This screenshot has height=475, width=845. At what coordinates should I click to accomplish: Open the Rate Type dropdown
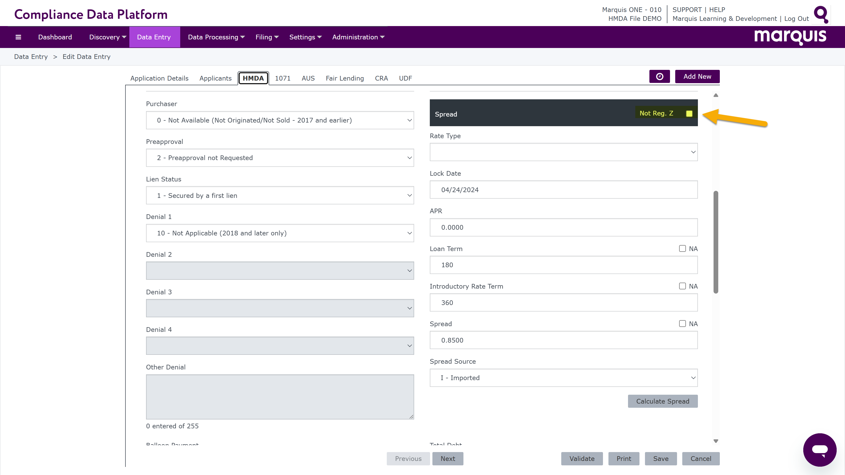coord(563,152)
